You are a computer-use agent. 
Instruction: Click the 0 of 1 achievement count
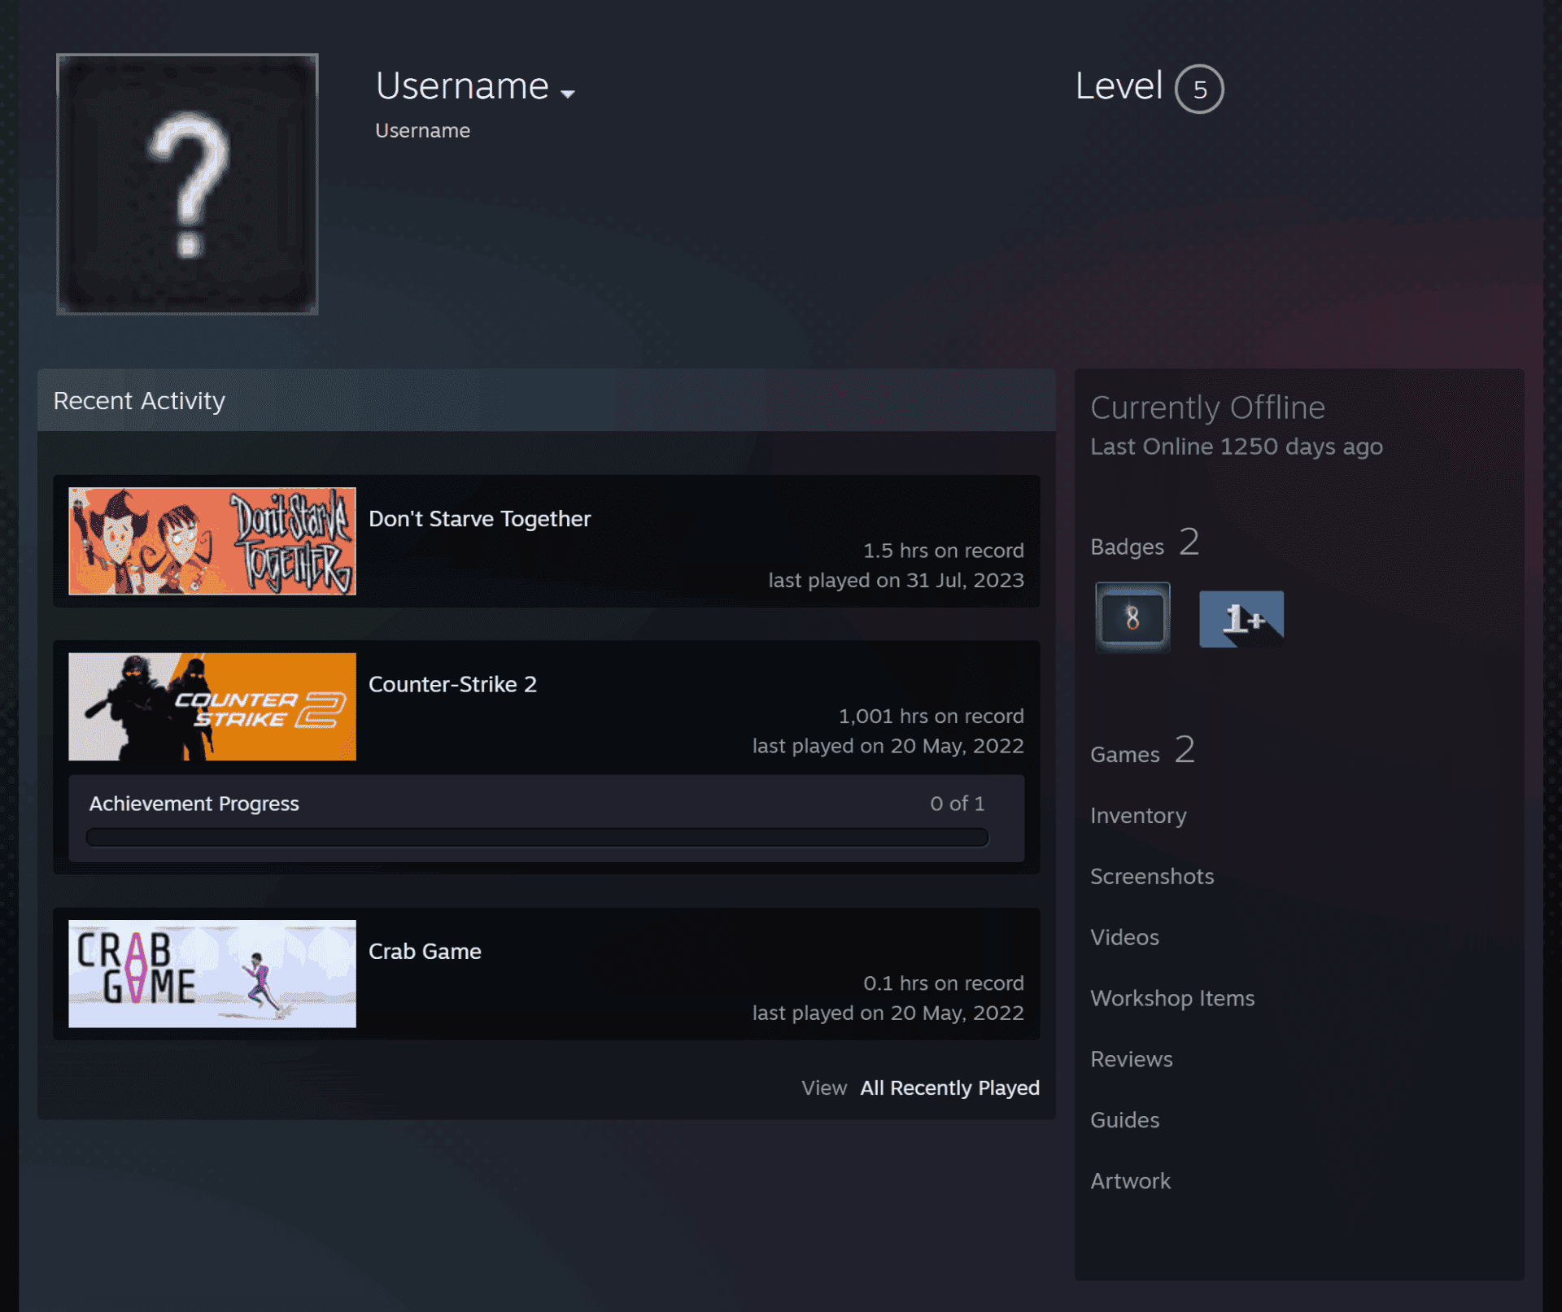click(958, 804)
